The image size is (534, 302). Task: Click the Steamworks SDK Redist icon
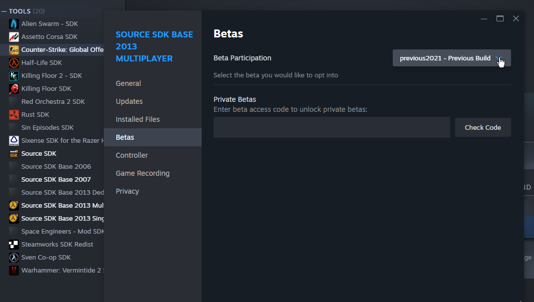(x=13, y=245)
